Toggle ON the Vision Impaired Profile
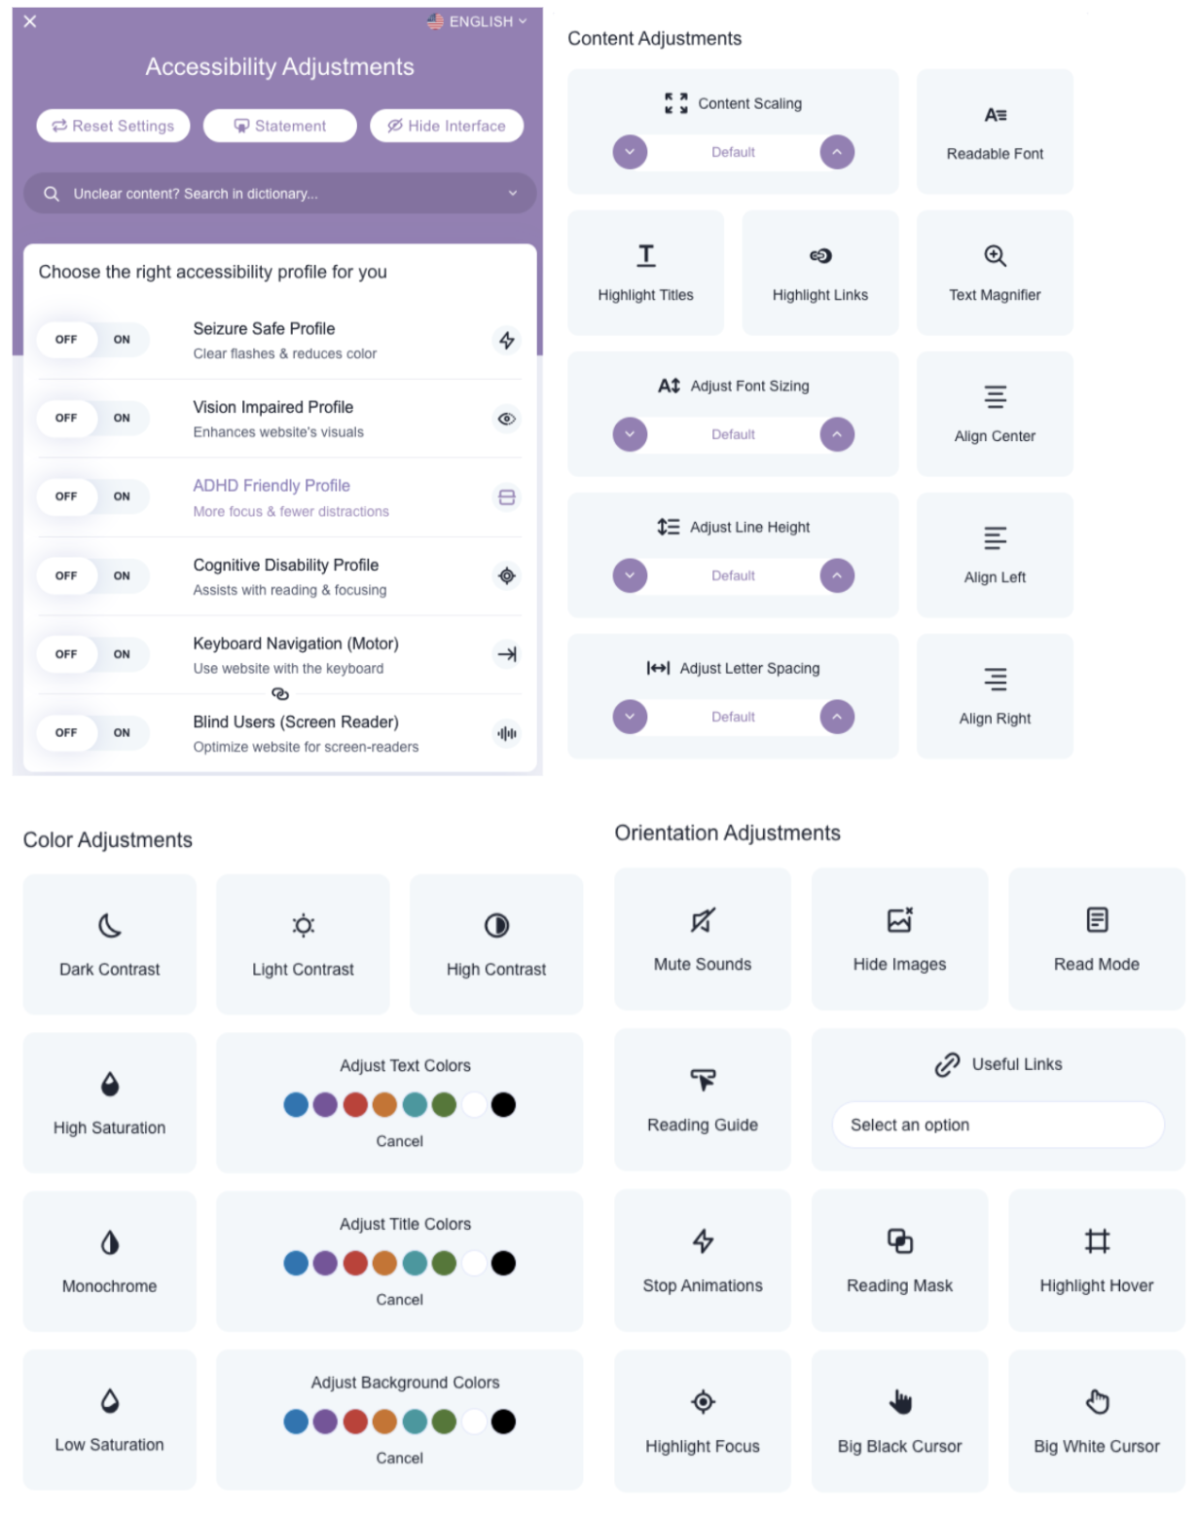Screen dimensions: 1199x1515 (122, 419)
